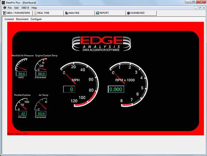Click the 53,0 air temperature value box
The height and width of the screenshot is (156, 207).
pyautogui.click(x=41, y=114)
